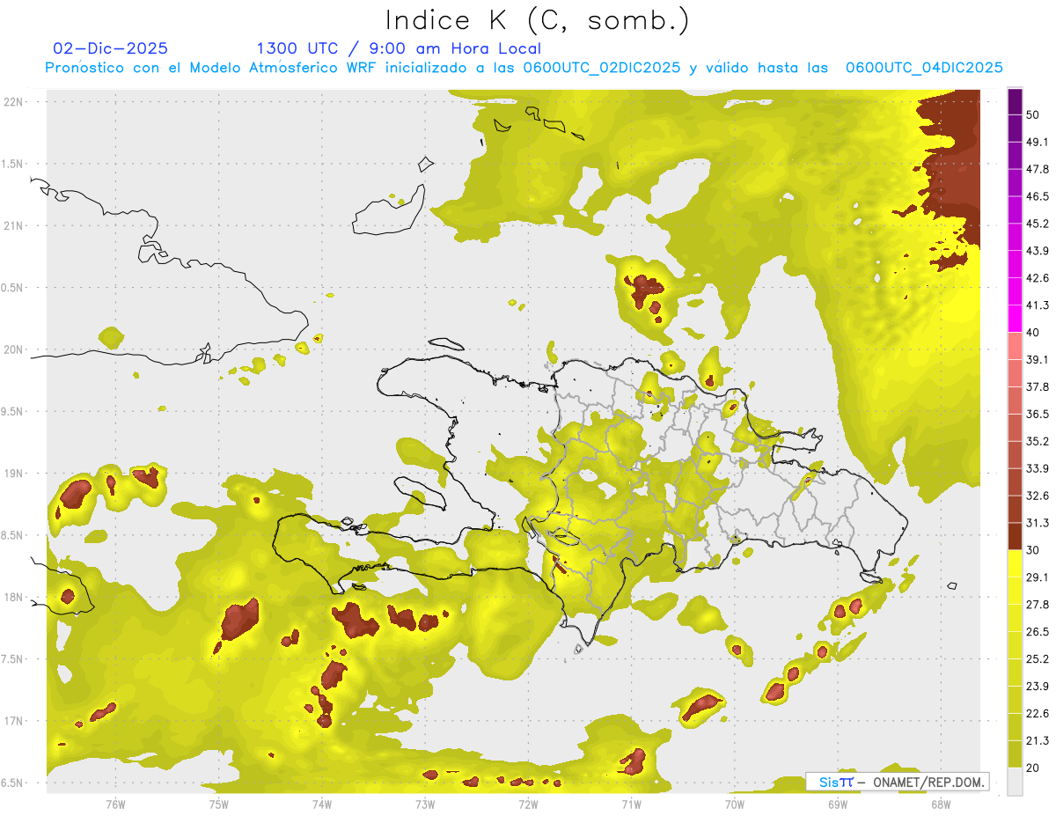Viewport: 1056px width, 816px height.
Task: Click the colorbar value "26.5"
Action: click(x=1038, y=632)
